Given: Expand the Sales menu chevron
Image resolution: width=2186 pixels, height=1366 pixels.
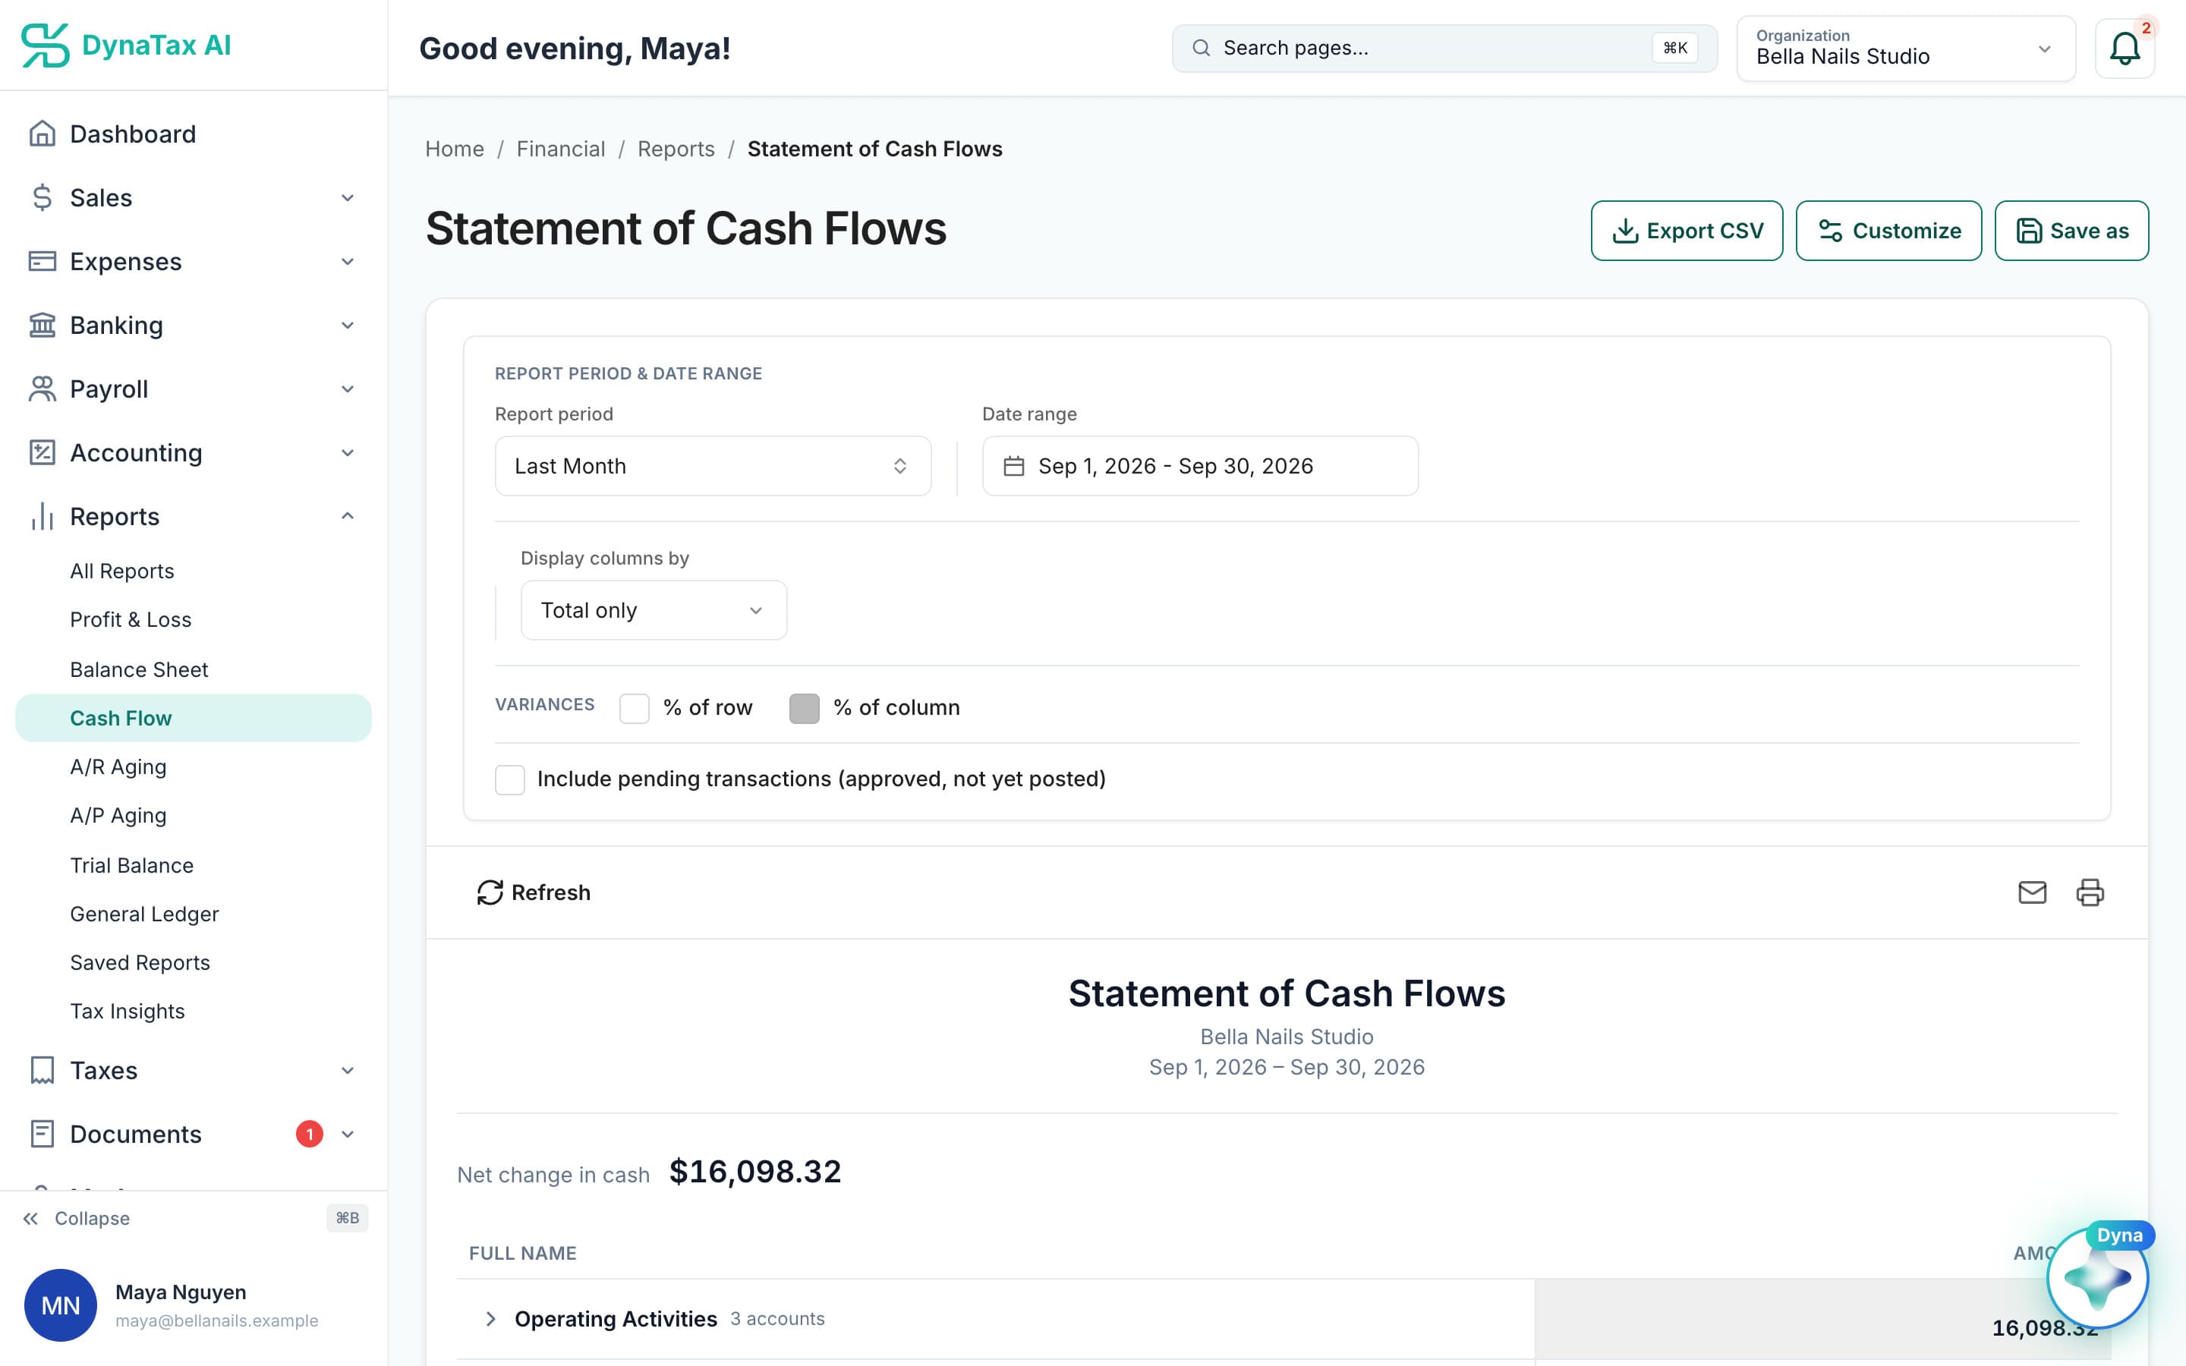Looking at the screenshot, I should pos(348,198).
